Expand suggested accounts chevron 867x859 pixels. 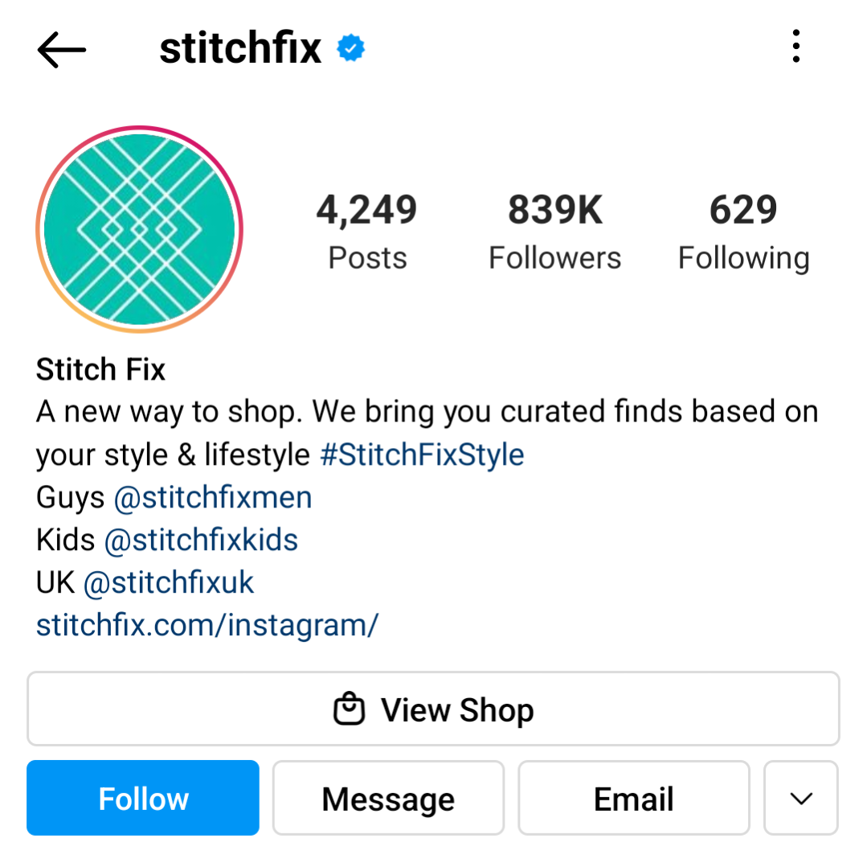click(800, 798)
